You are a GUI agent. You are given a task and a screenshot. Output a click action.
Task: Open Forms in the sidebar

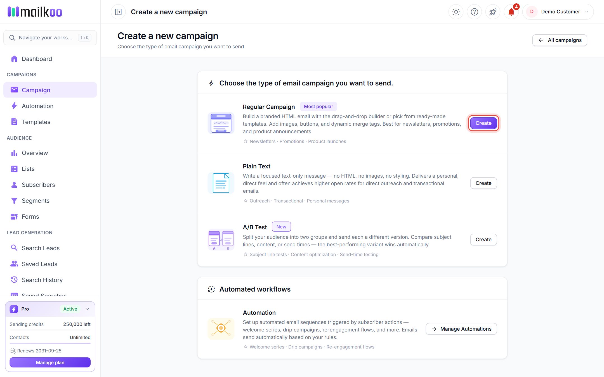[50, 216]
